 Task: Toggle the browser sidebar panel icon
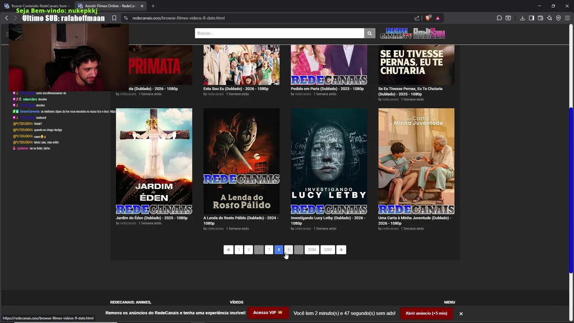click(531, 18)
